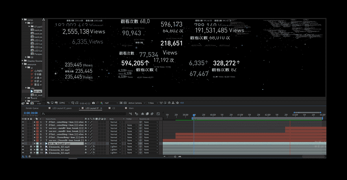
Task: Click the project flowchart icon in Project panel
Action: point(44,20)
